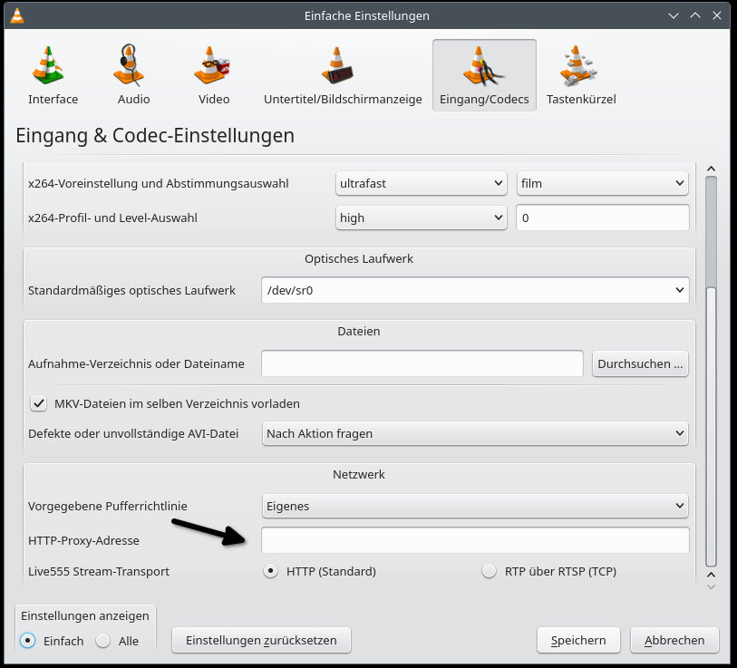Maximize the Einfache Einstellungen window
737x668 pixels.
click(695, 15)
